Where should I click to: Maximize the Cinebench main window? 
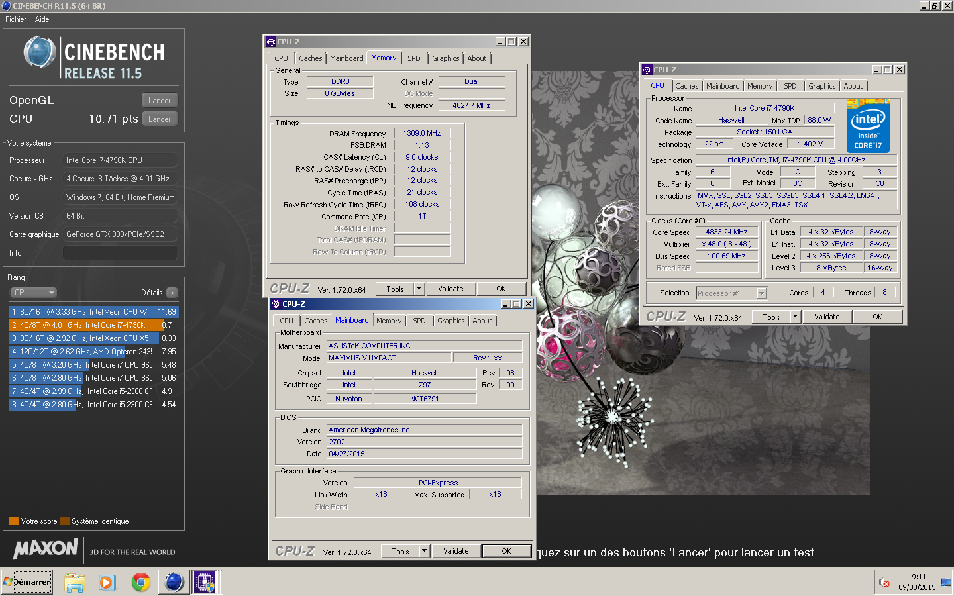[935, 5]
